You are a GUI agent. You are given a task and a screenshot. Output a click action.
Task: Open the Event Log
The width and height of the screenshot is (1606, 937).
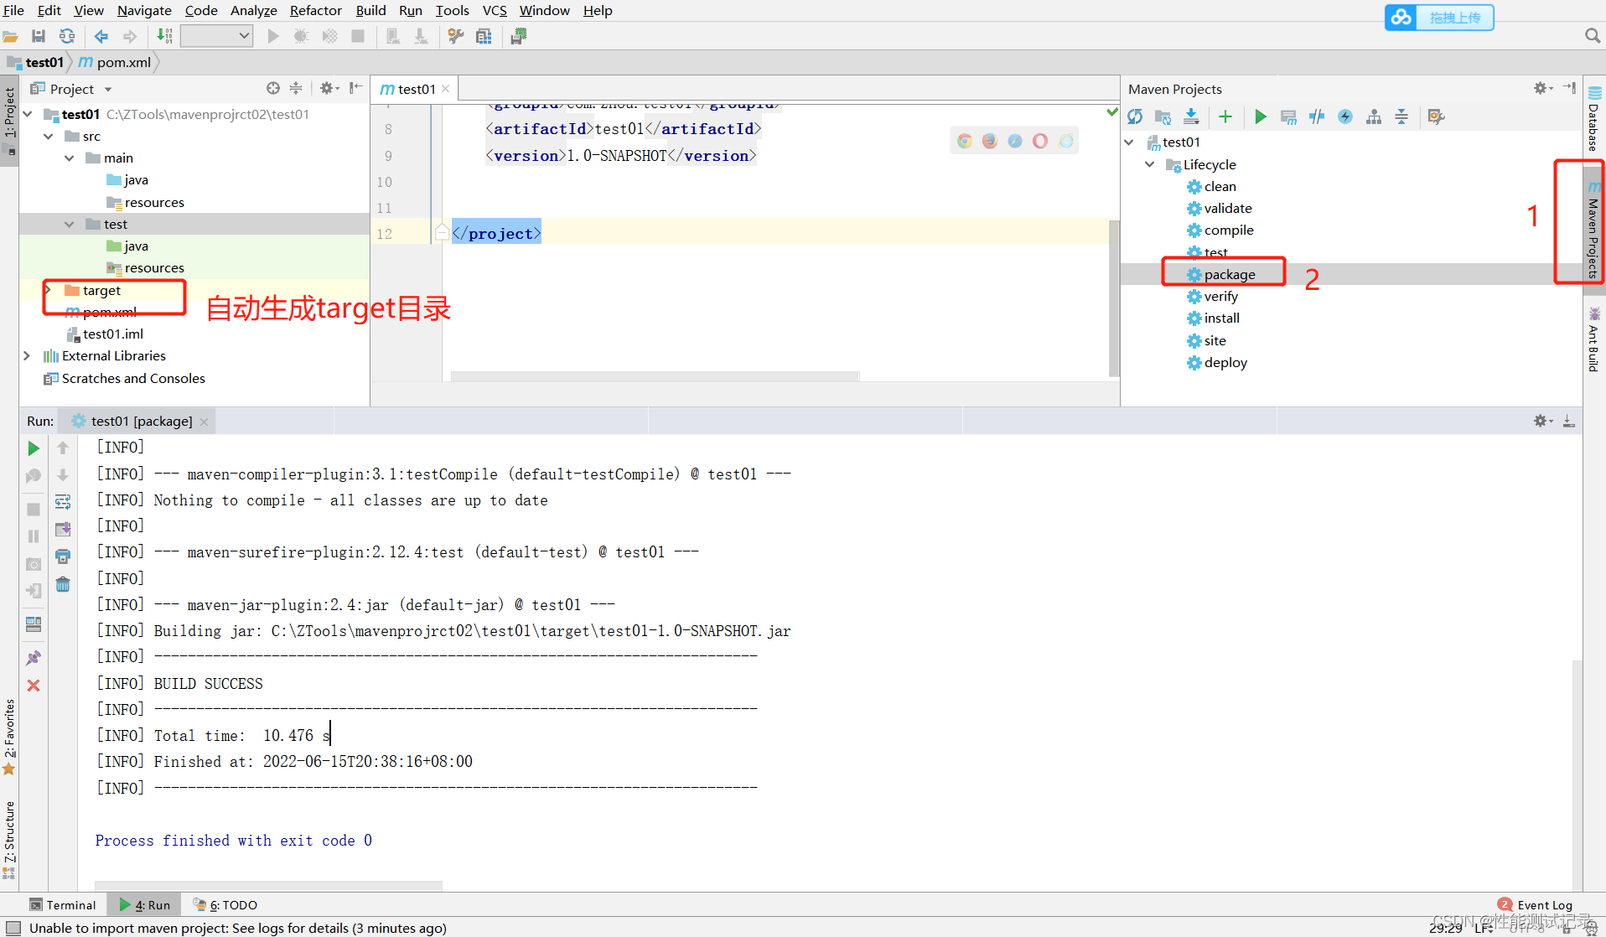click(1536, 905)
